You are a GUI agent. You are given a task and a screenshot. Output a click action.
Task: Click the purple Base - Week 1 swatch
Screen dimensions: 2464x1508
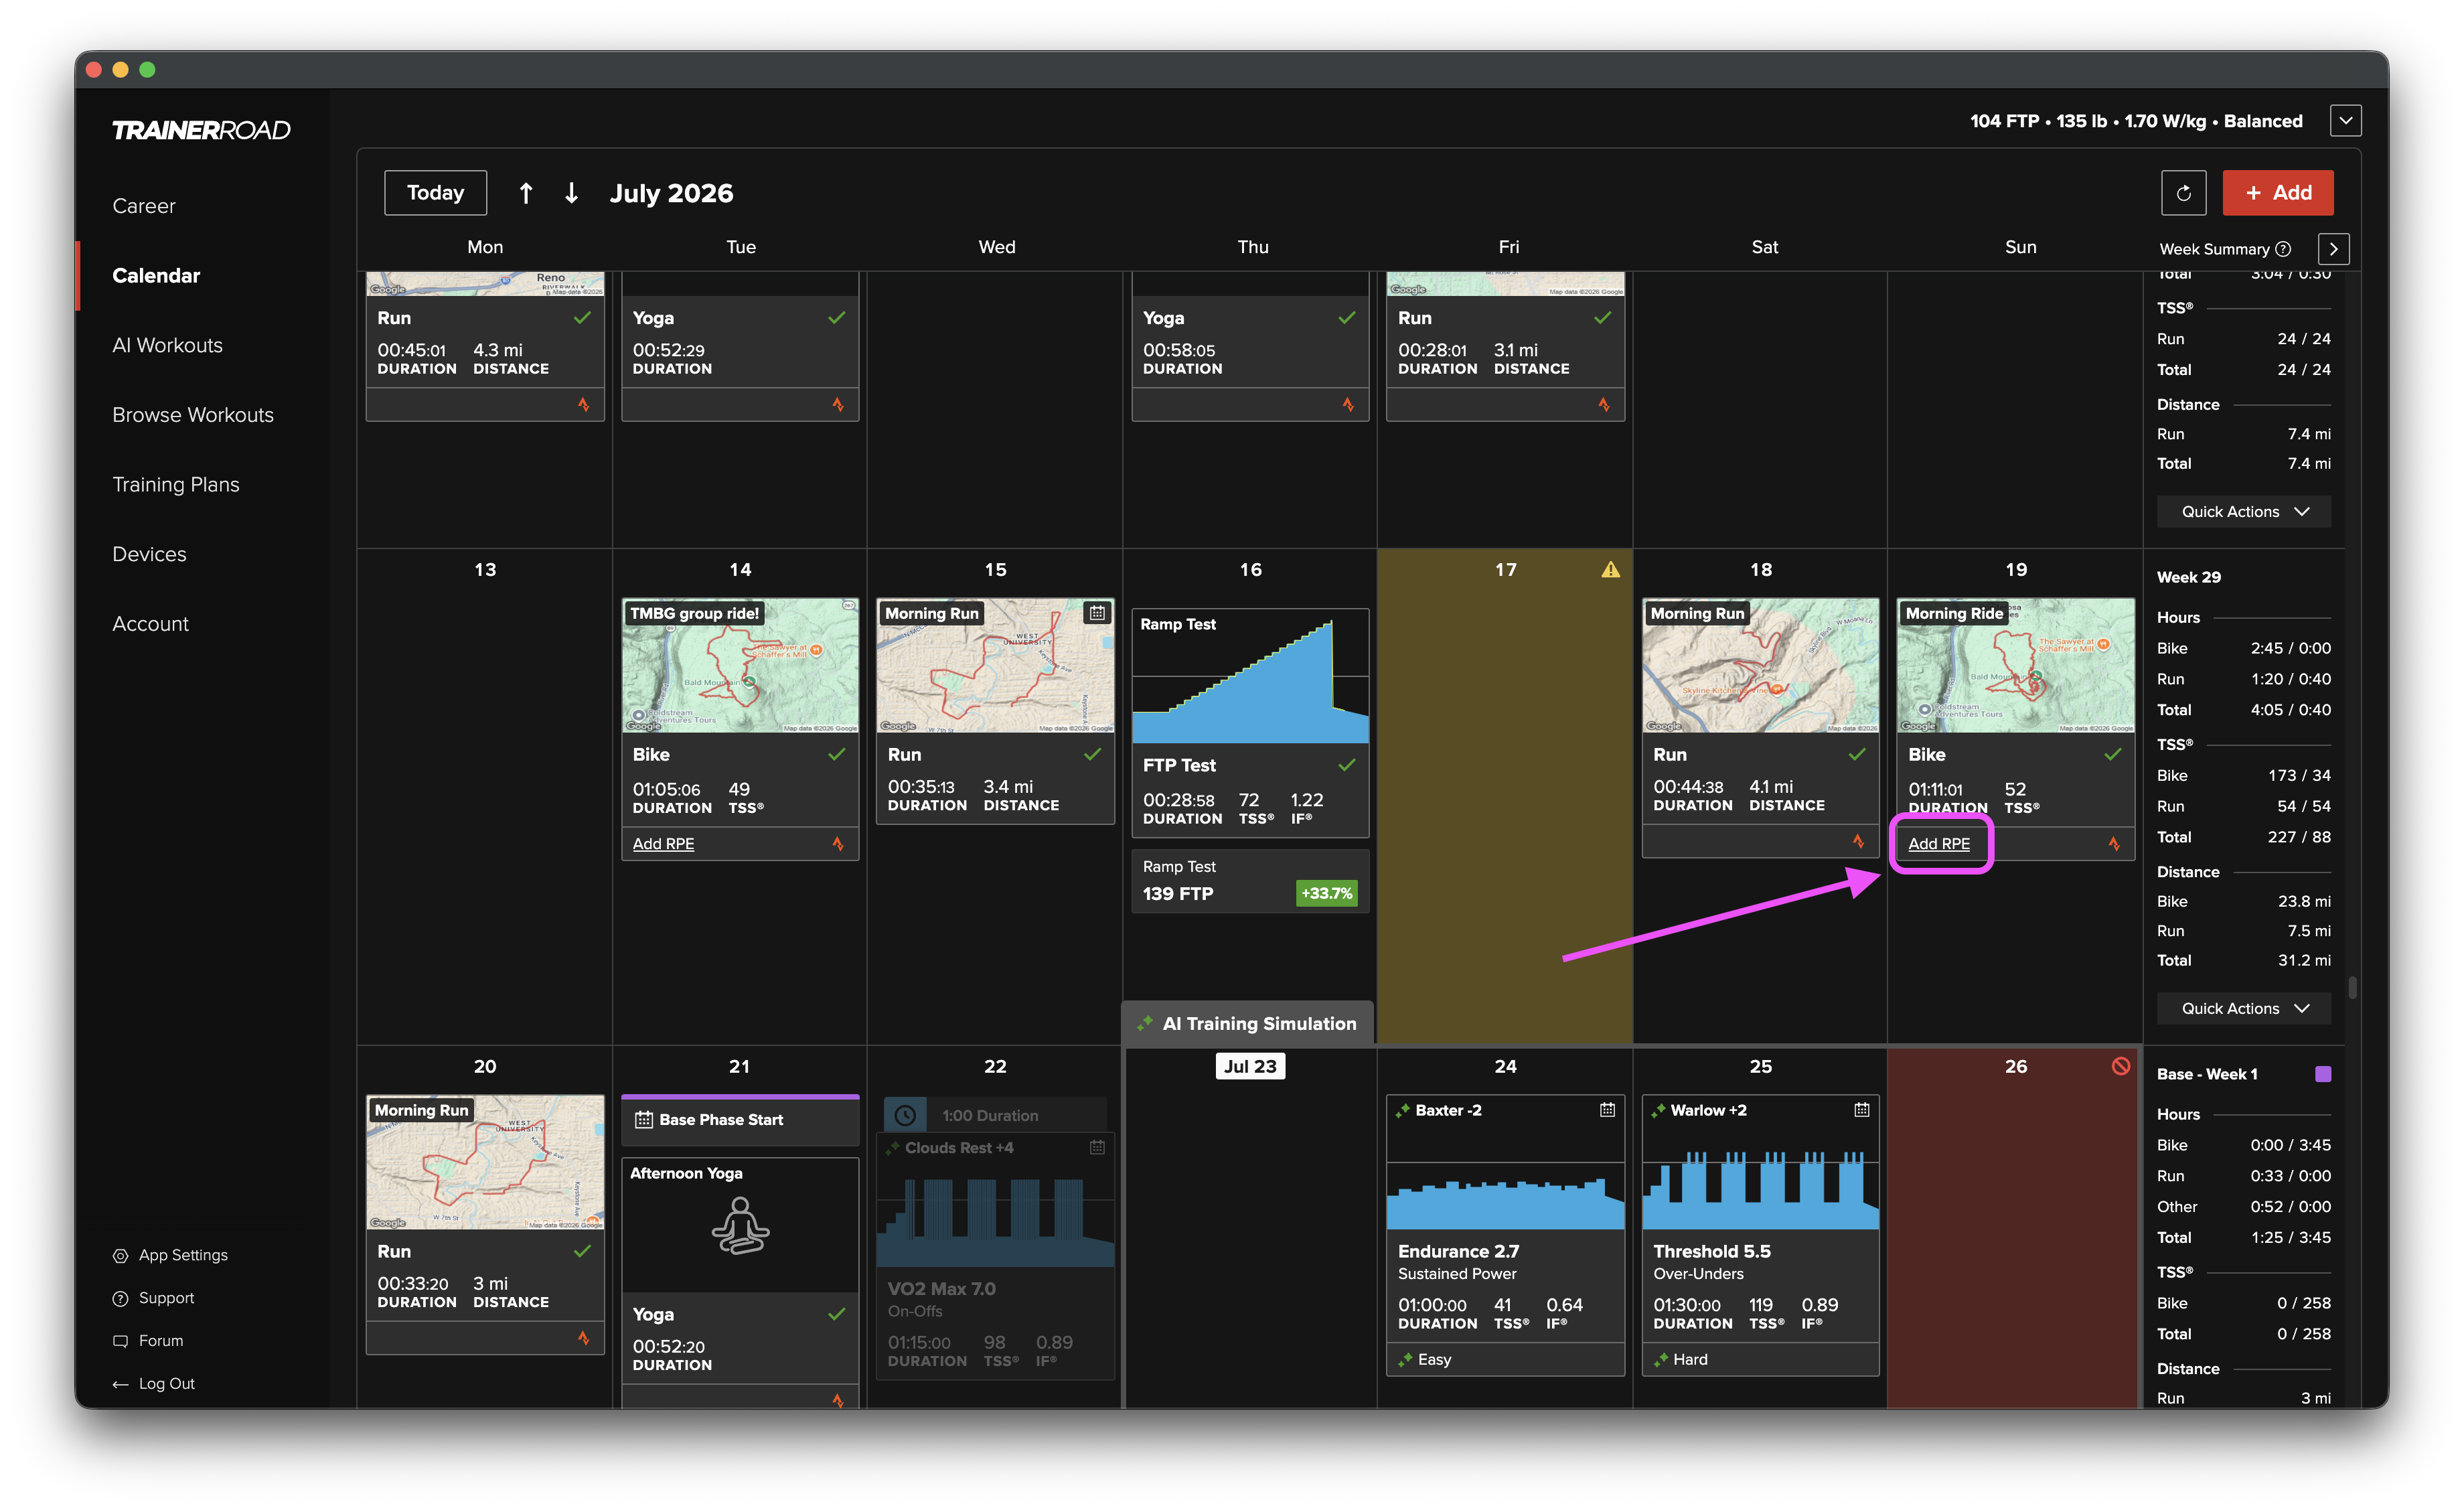tap(2323, 1074)
